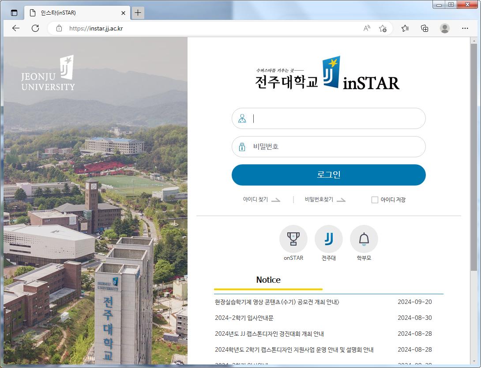The height and width of the screenshot is (368, 481).
Task: Click the padlock icon in the password field
Action: (242, 147)
